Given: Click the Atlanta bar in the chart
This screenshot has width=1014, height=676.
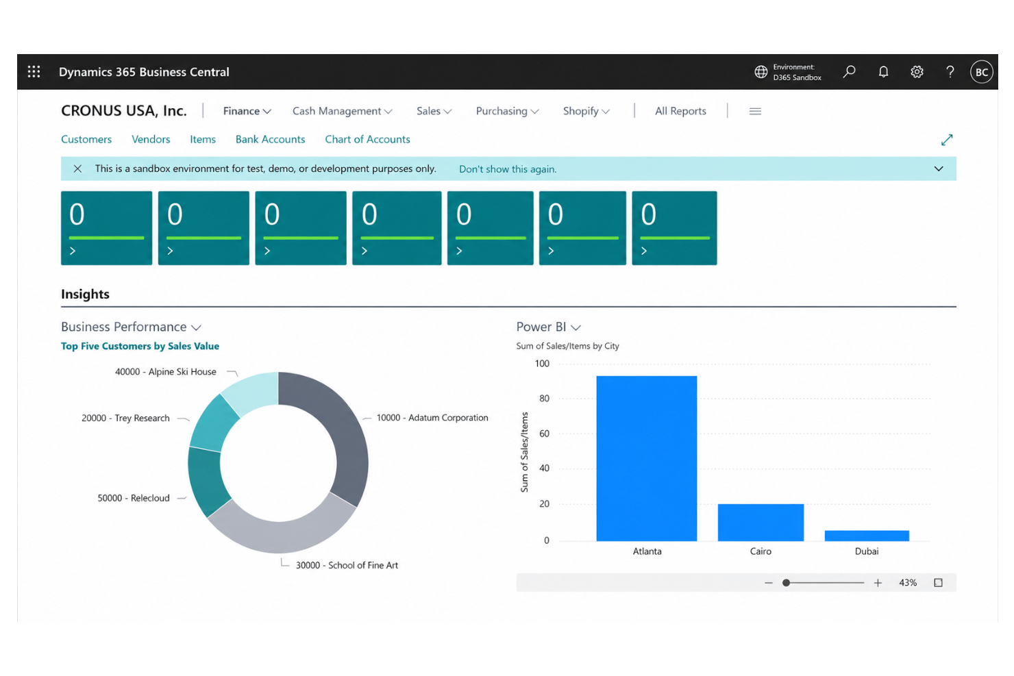Looking at the screenshot, I should point(646,458).
